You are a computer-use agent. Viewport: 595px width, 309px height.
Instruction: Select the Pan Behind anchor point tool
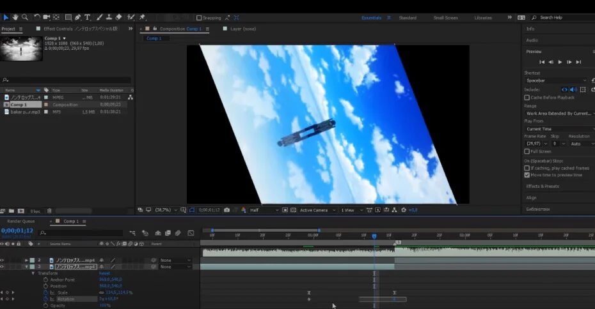coord(56,17)
